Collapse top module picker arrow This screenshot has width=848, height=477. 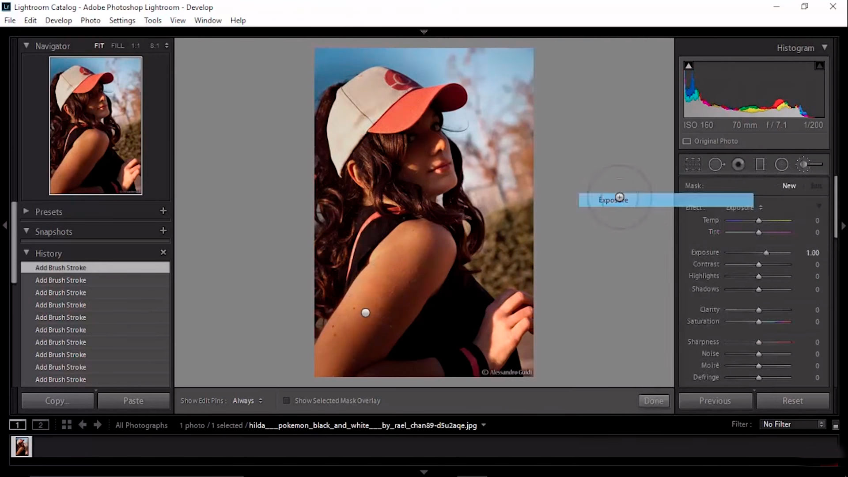point(424,32)
